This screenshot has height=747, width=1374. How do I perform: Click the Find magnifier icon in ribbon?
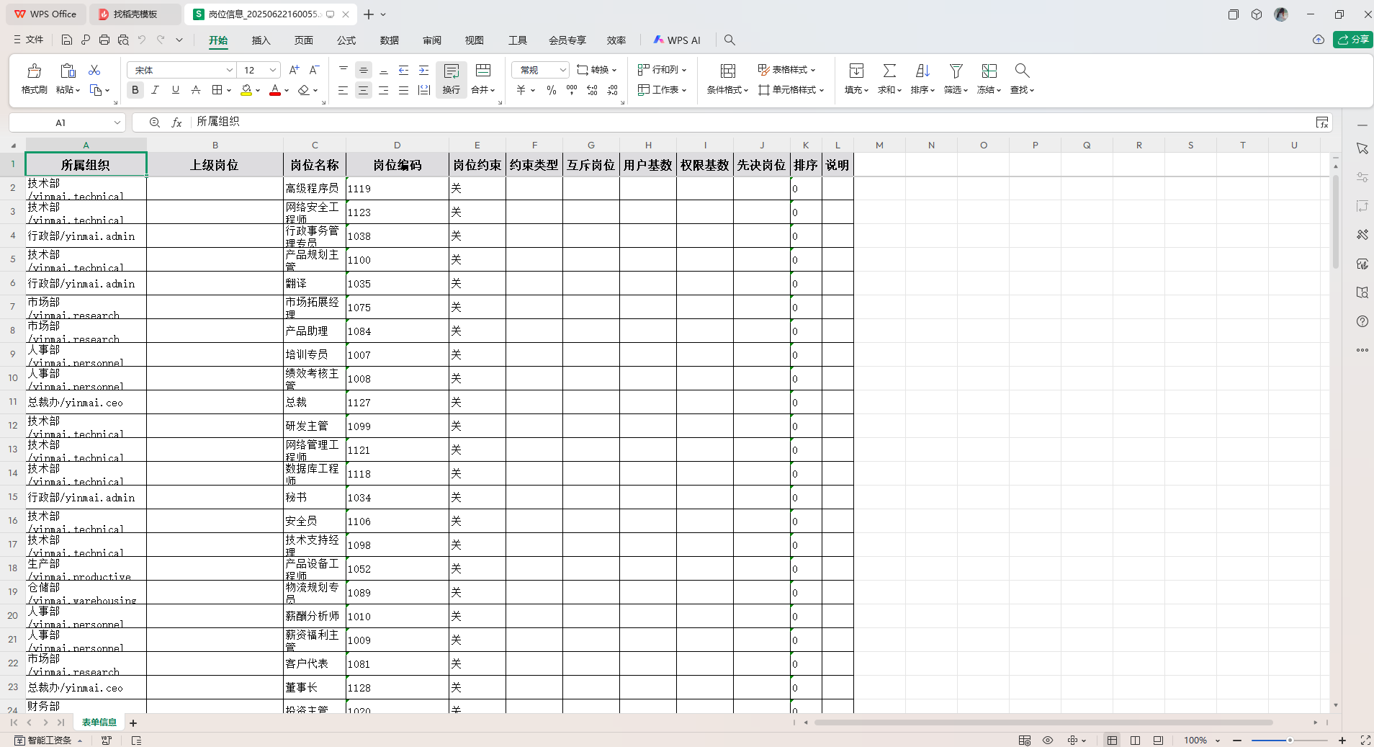[1021, 71]
